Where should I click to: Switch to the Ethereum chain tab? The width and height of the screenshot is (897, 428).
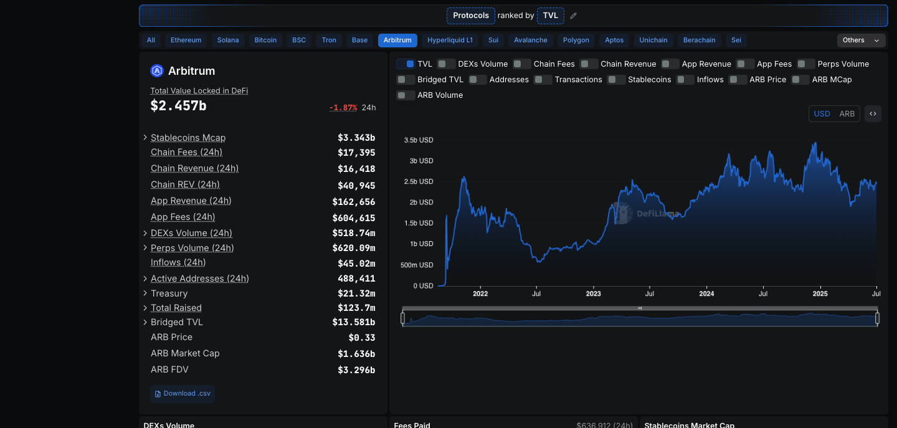coord(186,40)
